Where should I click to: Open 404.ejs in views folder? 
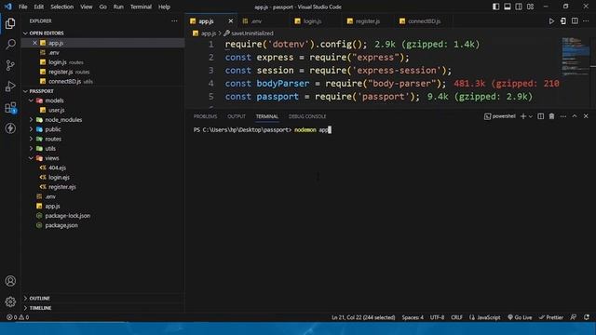[x=57, y=167]
